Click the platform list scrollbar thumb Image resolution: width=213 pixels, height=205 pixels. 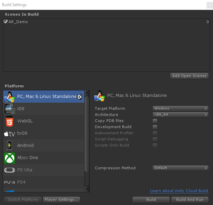[87, 134]
